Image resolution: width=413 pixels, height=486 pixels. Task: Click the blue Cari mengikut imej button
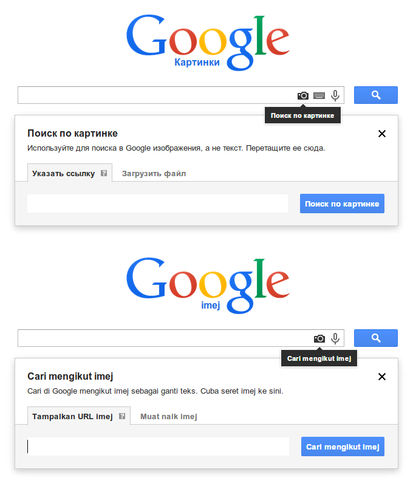(x=343, y=447)
